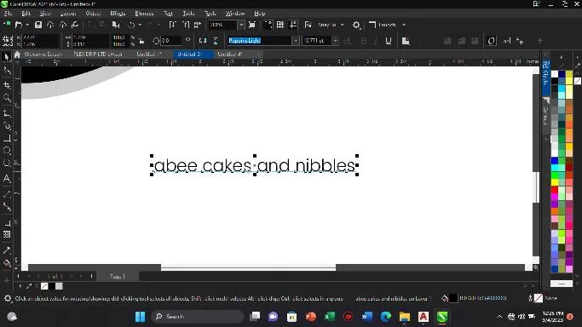Expand the Open button dropdown arrow
Screen dimensions: 582x327
pyautogui.click(x=27, y=25)
